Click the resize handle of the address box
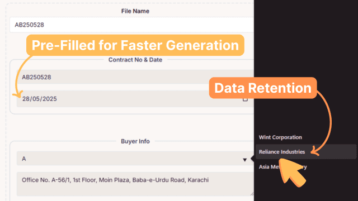Viewport: 358px width, 201px height. pos(252,194)
